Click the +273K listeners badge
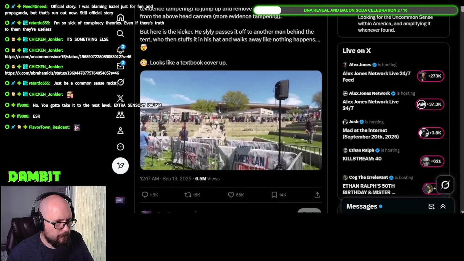This screenshot has width=464, height=261. [x=430, y=76]
